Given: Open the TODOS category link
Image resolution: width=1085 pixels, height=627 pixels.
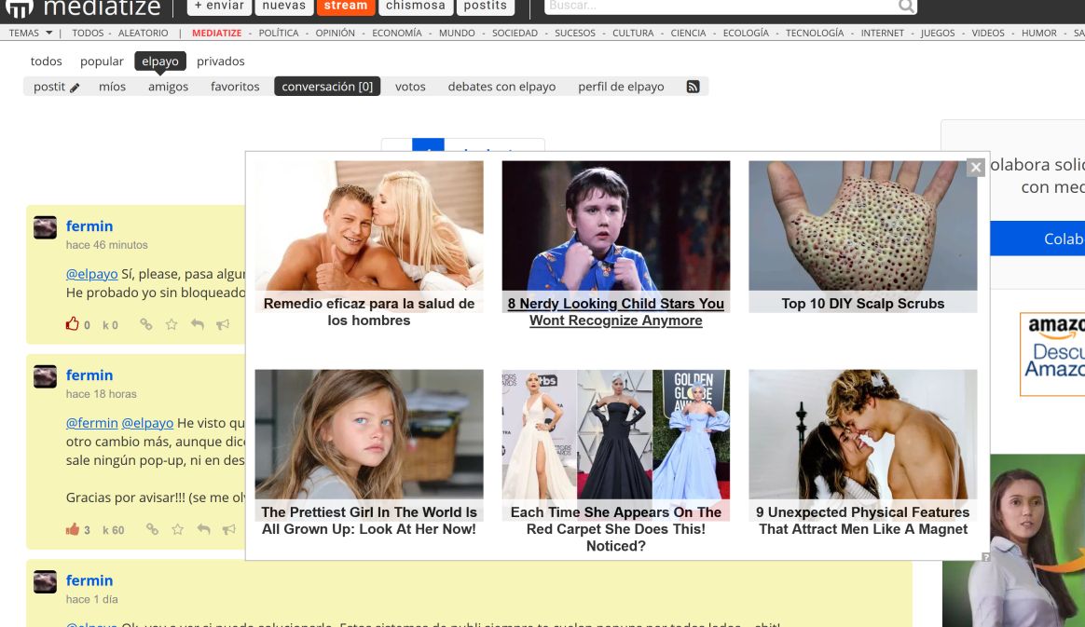Looking at the screenshot, I should pyautogui.click(x=88, y=33).
